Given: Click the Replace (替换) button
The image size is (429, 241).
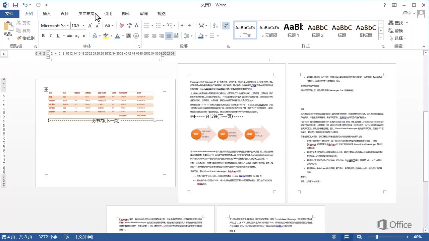Looking at the screenshot, I should click(396, 30).
